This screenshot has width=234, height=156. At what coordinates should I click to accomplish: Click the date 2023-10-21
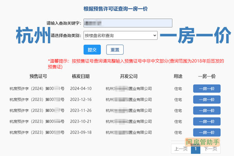(81, 122)
